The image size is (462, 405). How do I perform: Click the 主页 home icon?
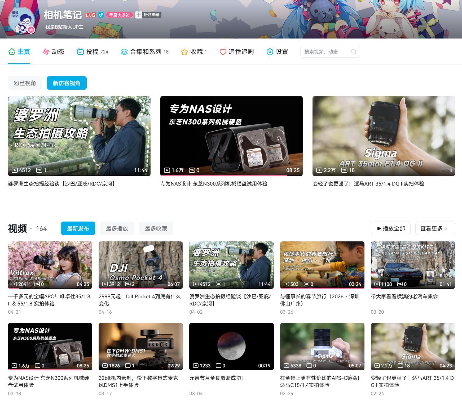point(12,52)
